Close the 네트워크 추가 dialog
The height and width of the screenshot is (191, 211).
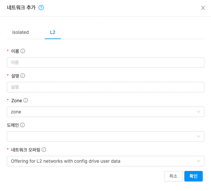(203, 8)
